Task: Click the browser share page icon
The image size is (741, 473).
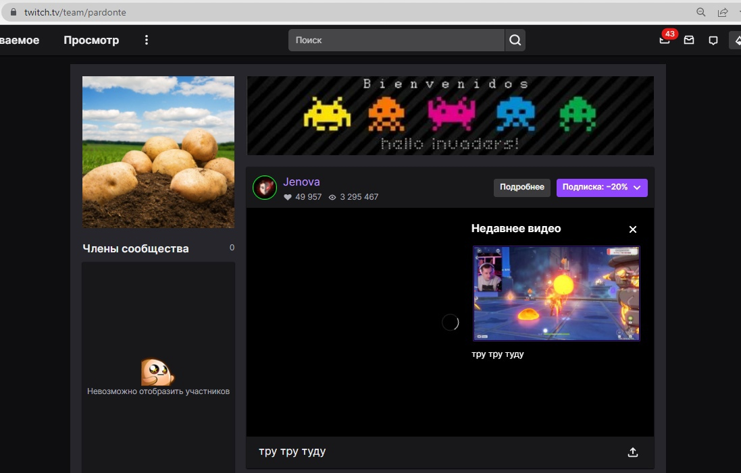Action: 723,12
